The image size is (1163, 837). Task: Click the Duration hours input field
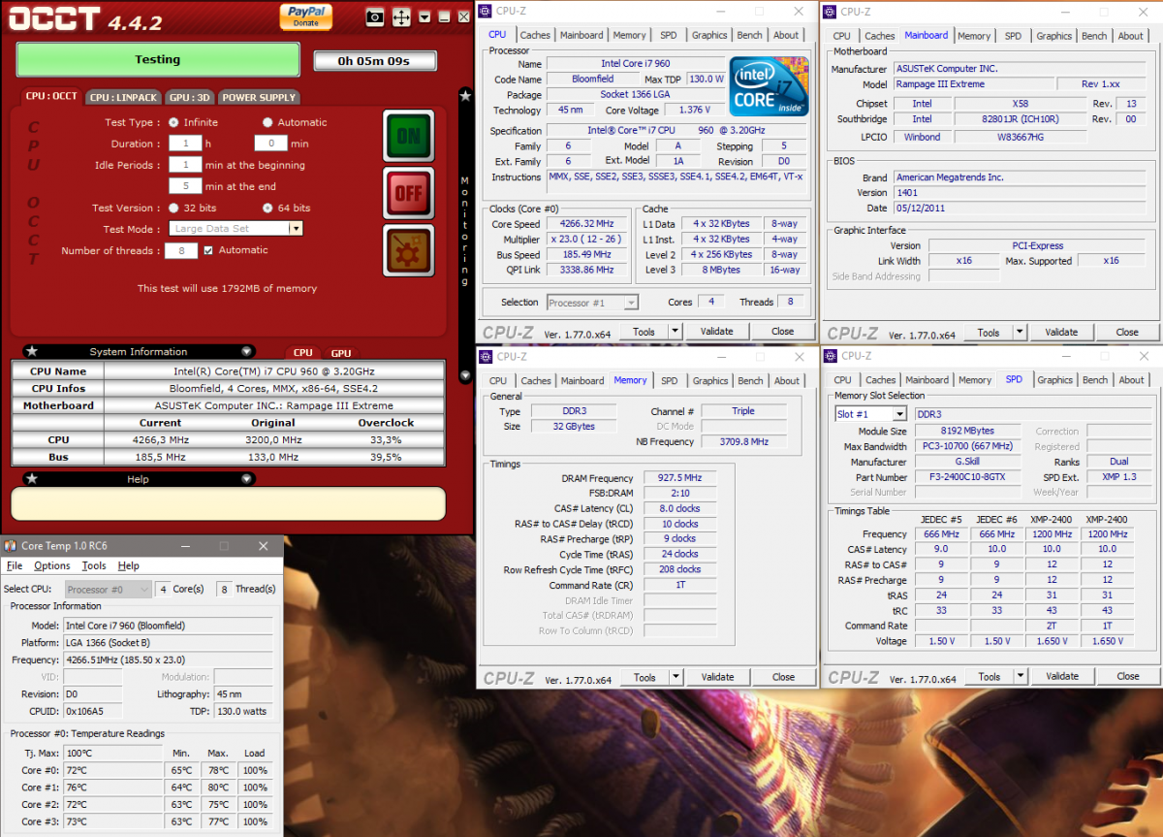[x=185, y=144]
